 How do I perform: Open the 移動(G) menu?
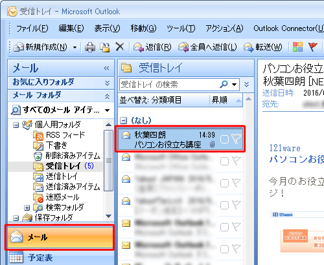[x=143, y=28]
